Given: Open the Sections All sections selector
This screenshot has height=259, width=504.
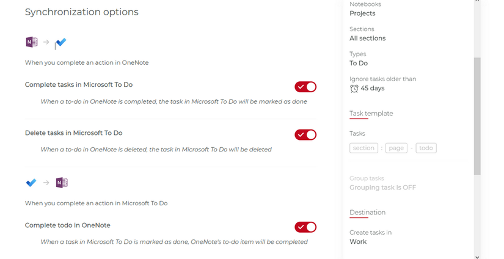Looking at the screenshot, I should [x=367, y=38].
